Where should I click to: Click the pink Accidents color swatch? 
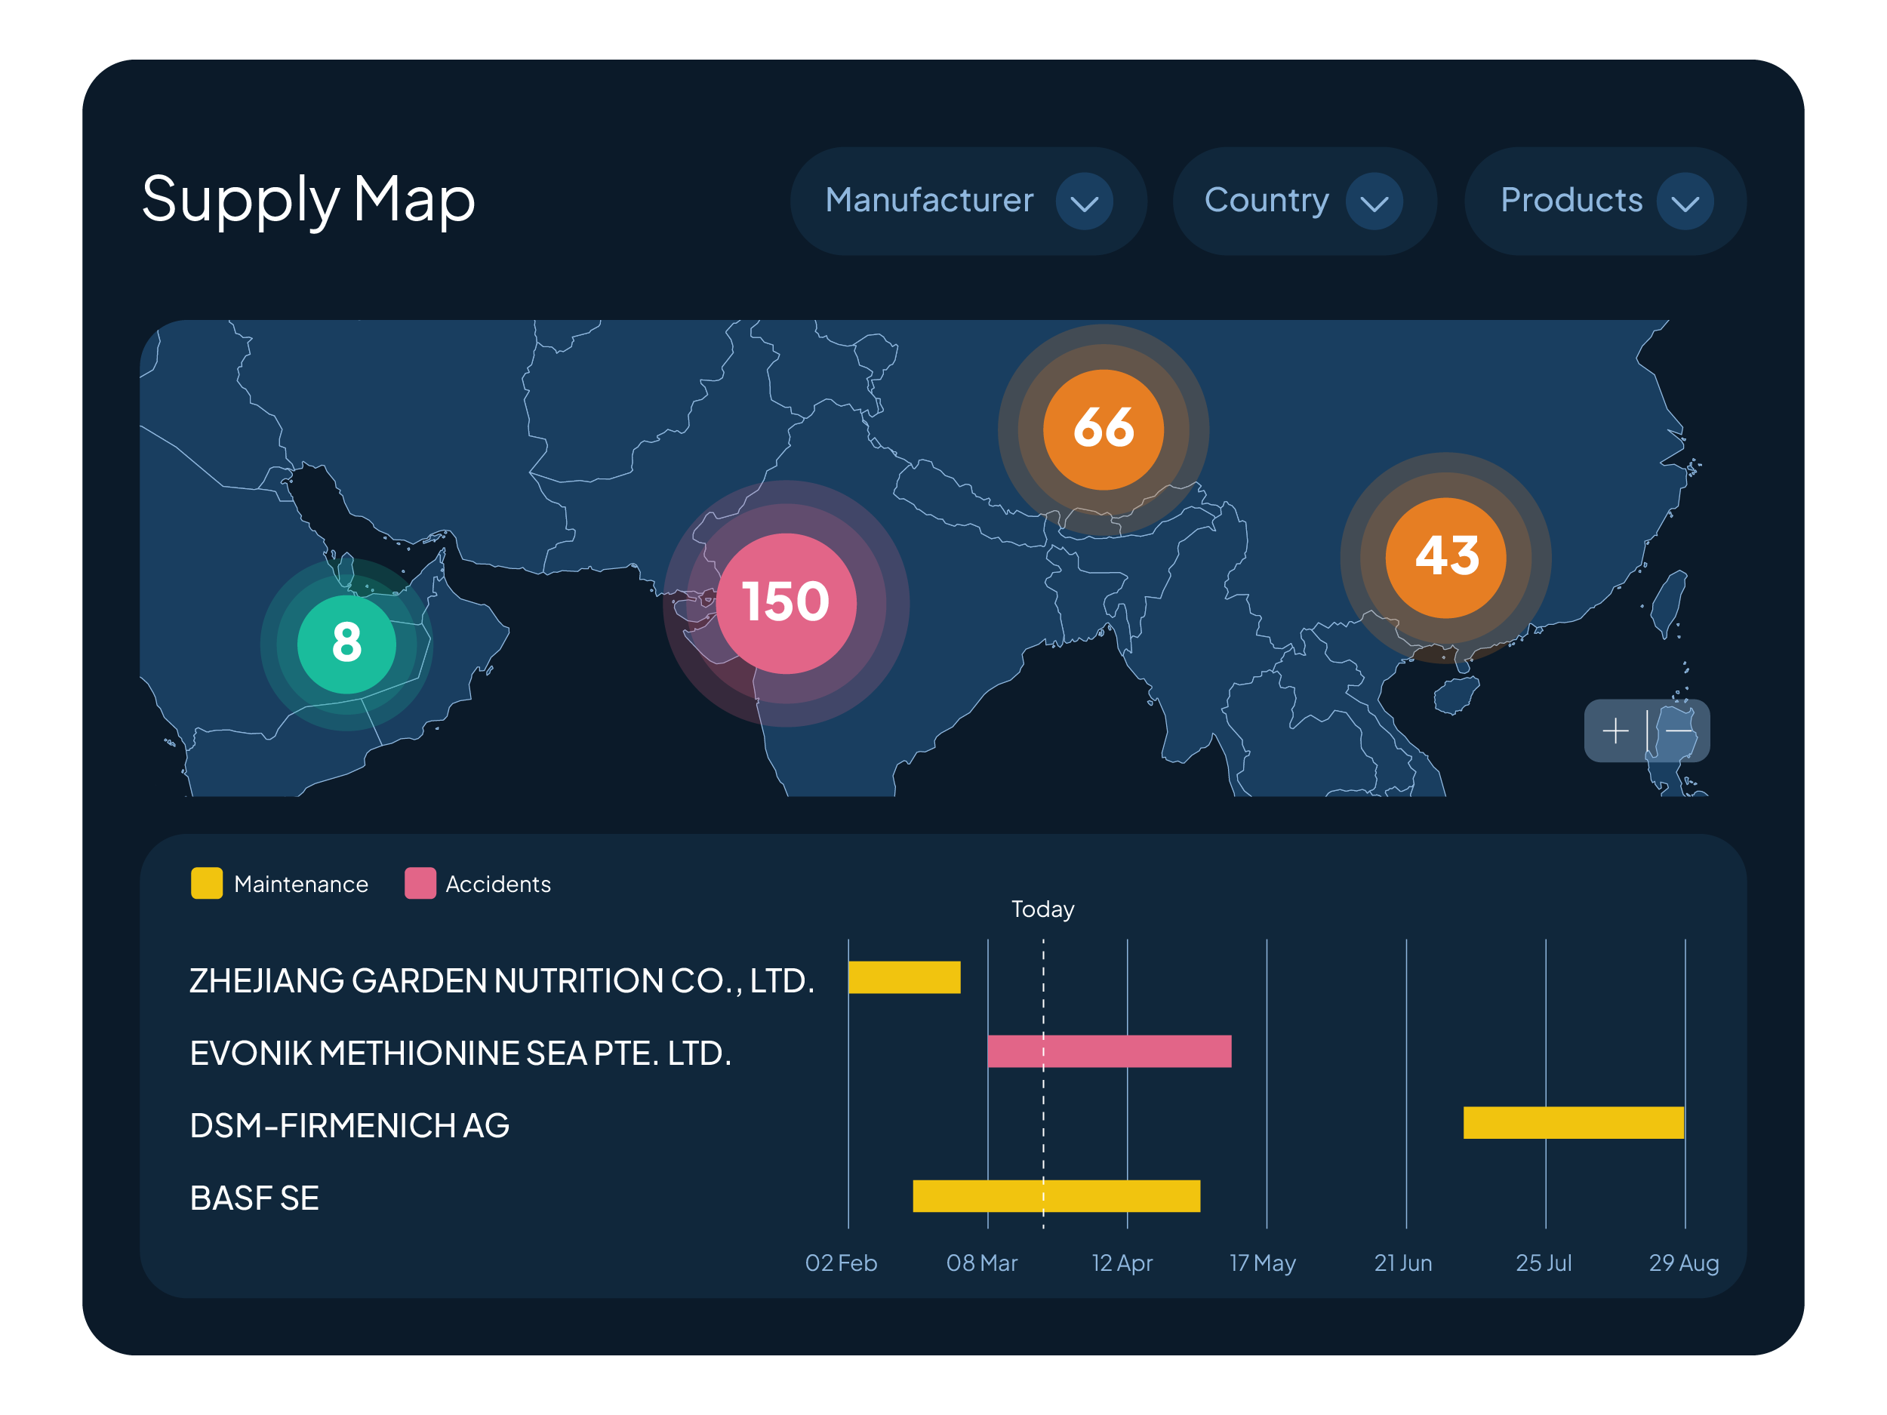420,883
